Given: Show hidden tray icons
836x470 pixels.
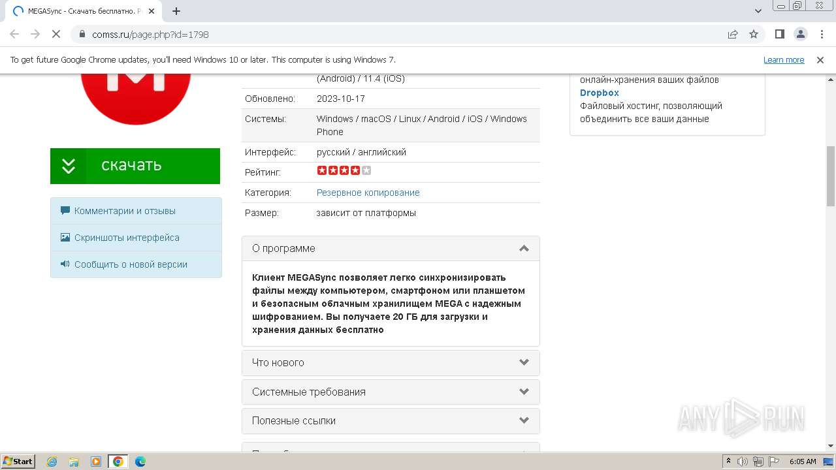Looking at the screenshot, I should [x=728, y=462].
